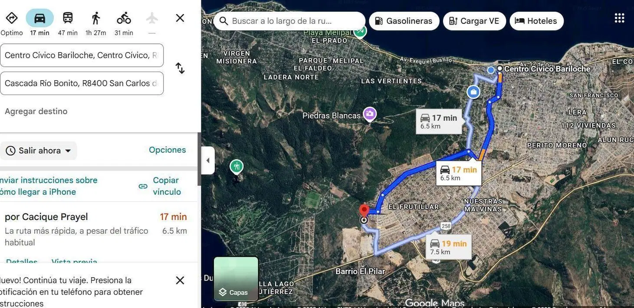Open route Opciones

point(168,150)
